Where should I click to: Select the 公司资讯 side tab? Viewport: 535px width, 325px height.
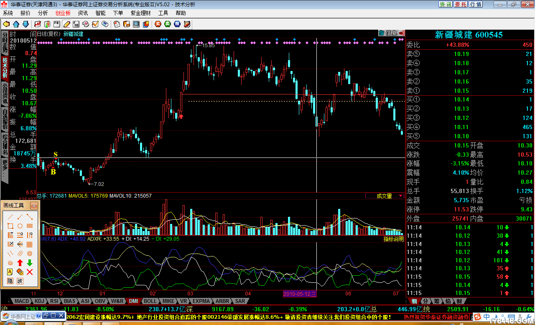4,93
